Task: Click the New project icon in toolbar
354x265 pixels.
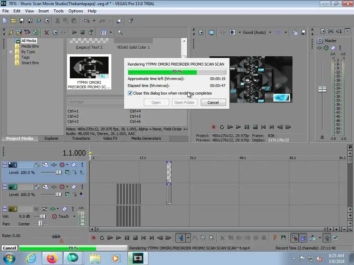Action: pos(5,21)
